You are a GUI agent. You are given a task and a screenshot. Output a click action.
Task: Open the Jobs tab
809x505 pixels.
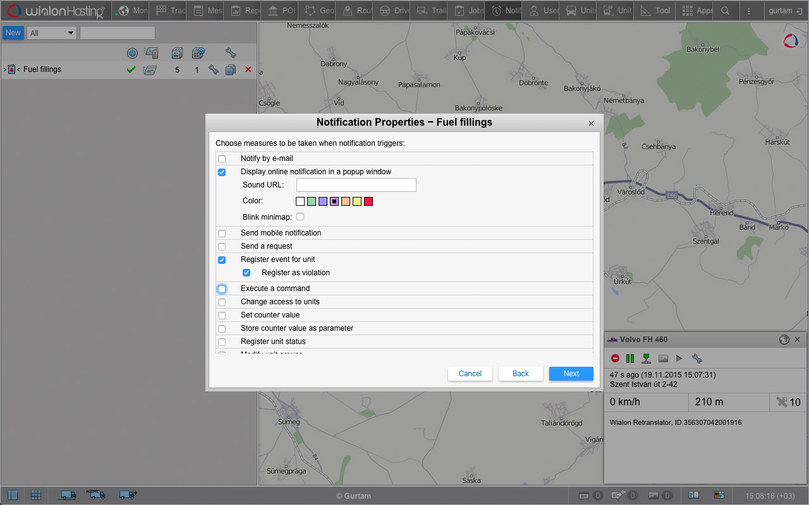467,11
